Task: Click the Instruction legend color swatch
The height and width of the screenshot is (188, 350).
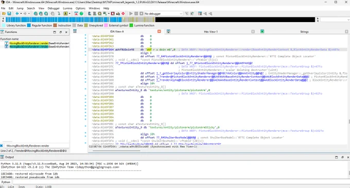Action: point(55,25)
